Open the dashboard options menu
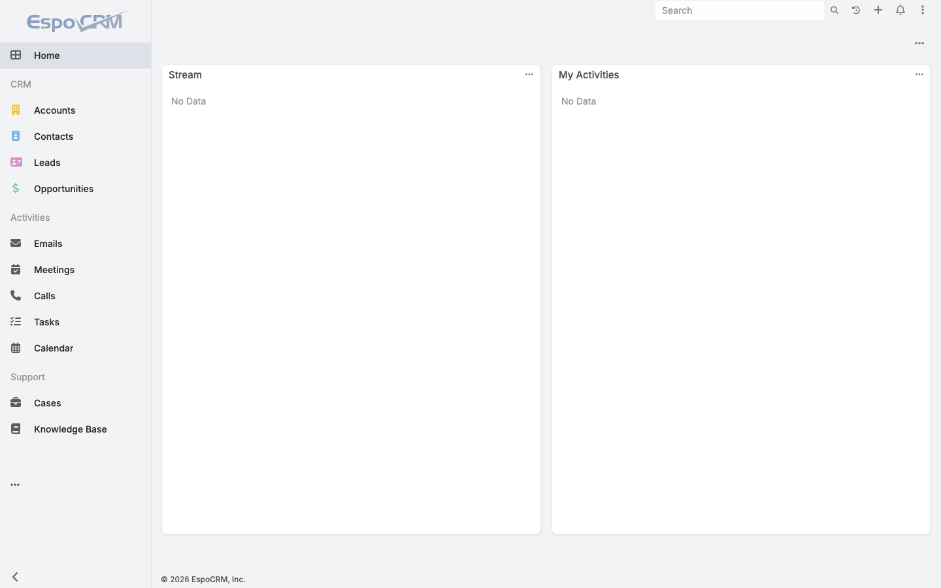 click(919, 44)
